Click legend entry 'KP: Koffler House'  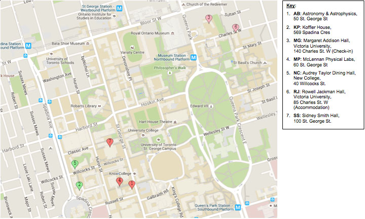[312, 27]
